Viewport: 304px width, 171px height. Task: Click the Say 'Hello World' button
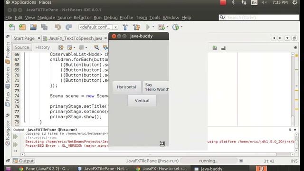point(156,87)
